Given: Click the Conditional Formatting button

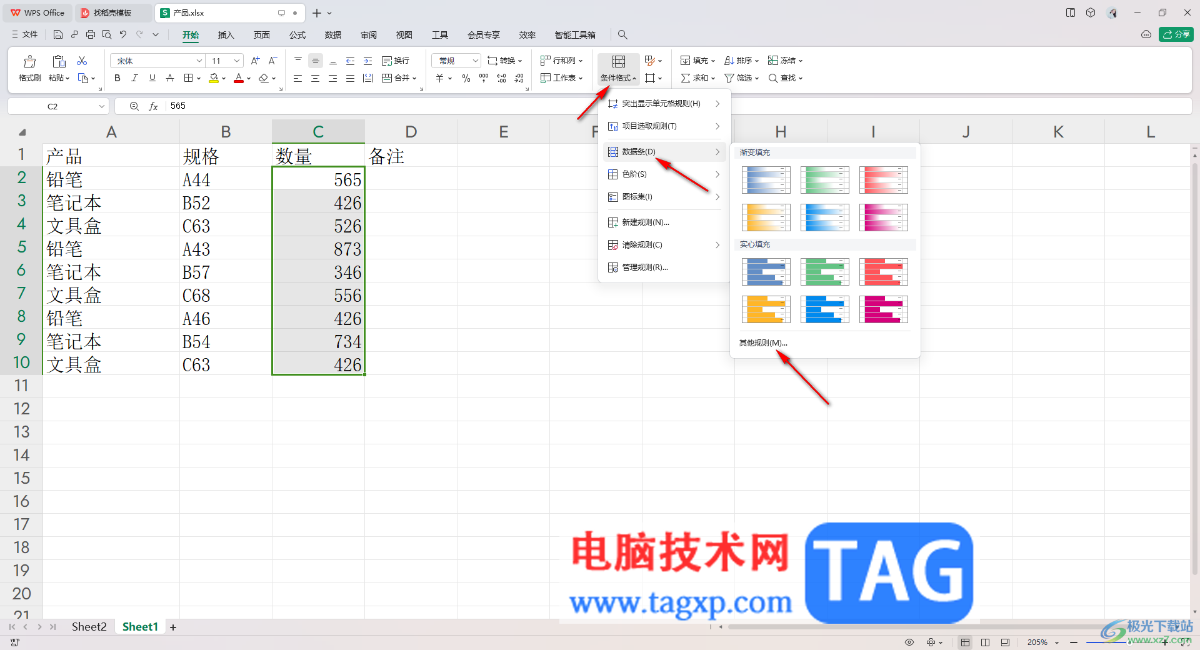Looking at the screenshot, I should click(x=618, y=69).
